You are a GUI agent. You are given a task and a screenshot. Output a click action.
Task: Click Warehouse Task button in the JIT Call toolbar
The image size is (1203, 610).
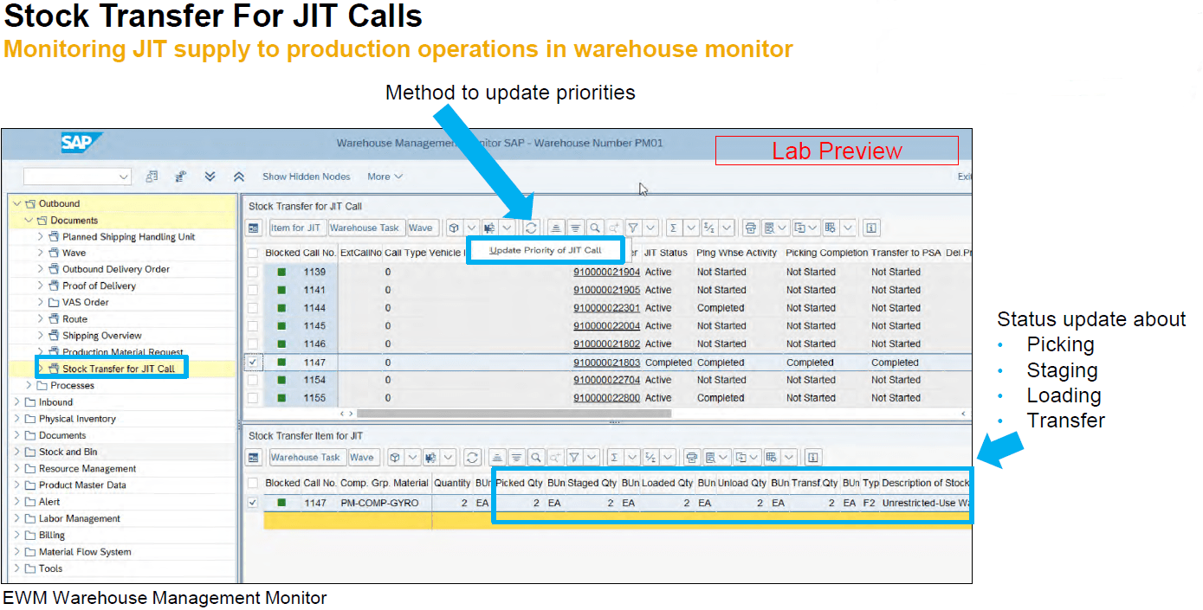pyautogui.click(x=365, y=228)
